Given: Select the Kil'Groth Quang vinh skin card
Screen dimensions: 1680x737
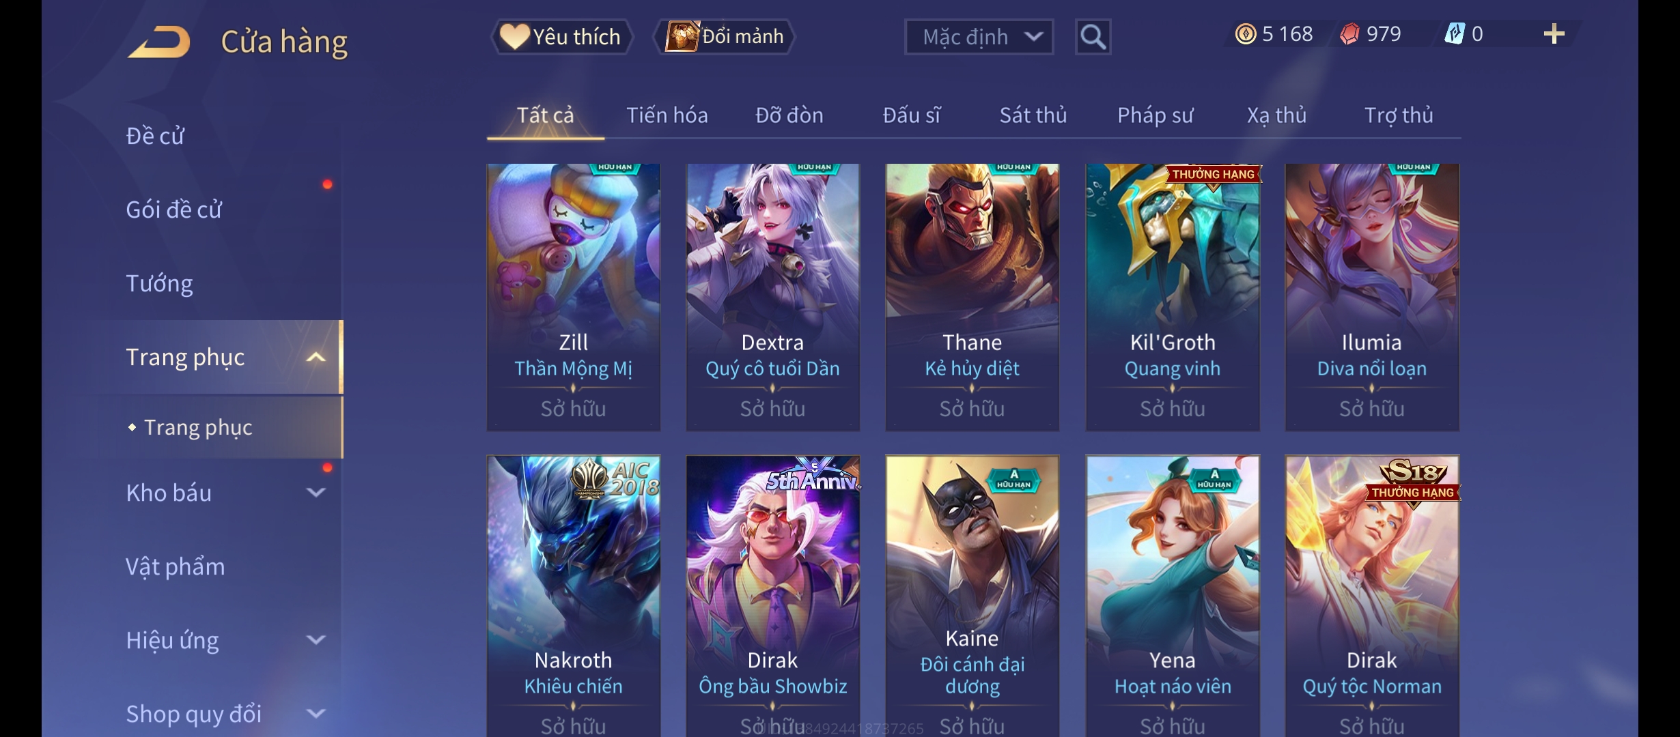Looking at the screenshot, I should coord(1173,297).
